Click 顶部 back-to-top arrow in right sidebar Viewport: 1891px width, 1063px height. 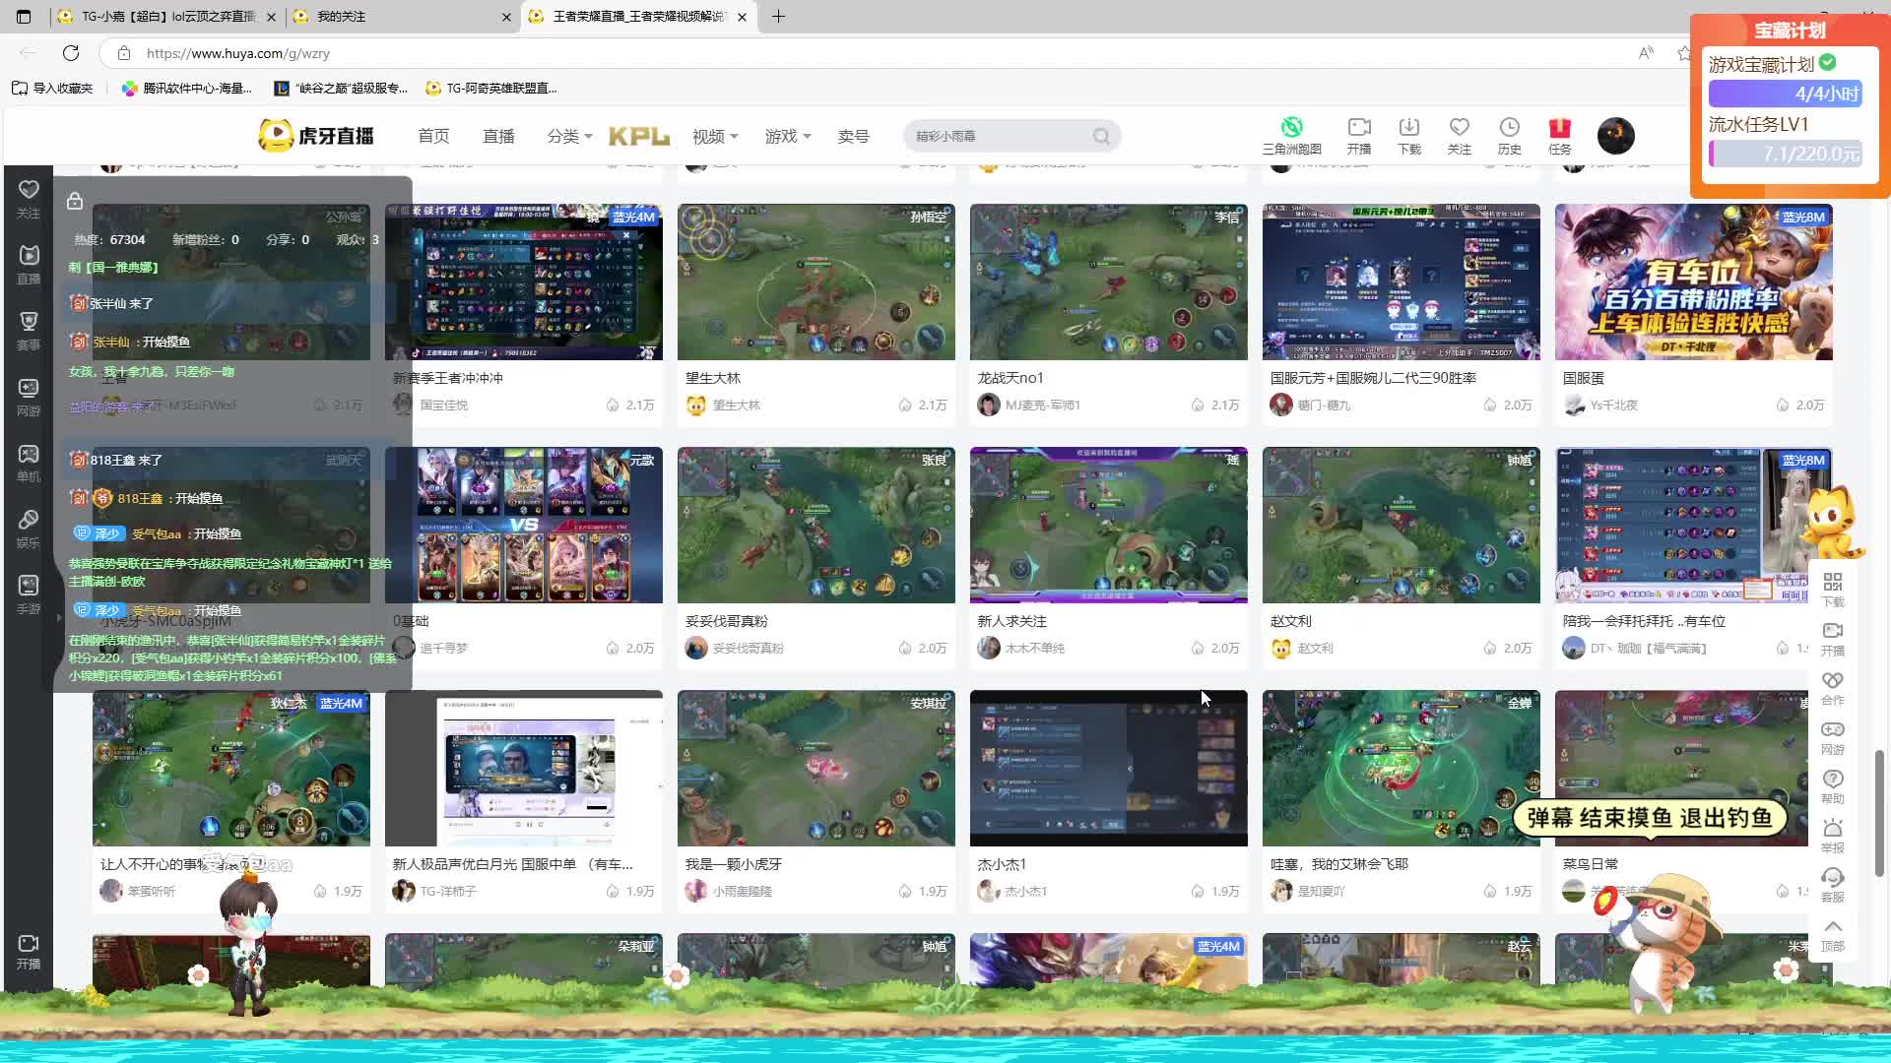1832,927
